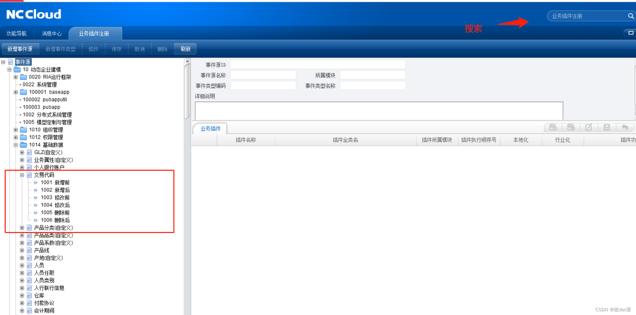Open the 功能导航 tab
This screenshot has height=315, width=636.
pyautogui.click(x=17, y=33)
